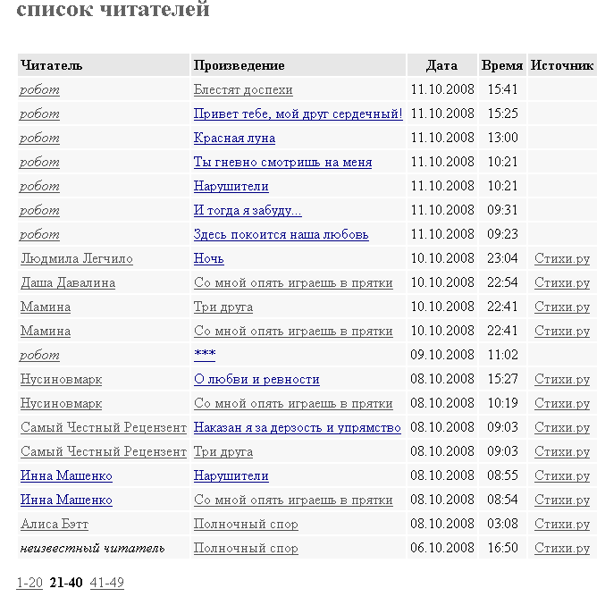Click "Самый Честный Рецензент" in "Три друга" row
This screenshot has height=597, width=605.
tap(104, 451)
